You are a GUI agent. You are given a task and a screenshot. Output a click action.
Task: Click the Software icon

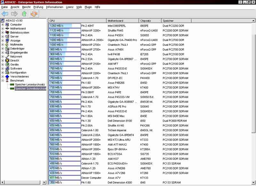(7, 69)
